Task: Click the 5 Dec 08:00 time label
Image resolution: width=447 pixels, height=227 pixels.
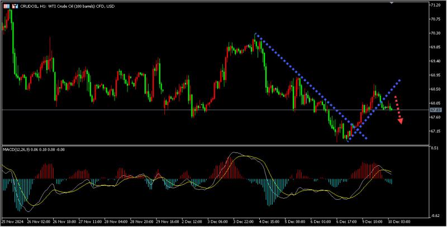Action: pyautogui.click(x=295, y=221)
